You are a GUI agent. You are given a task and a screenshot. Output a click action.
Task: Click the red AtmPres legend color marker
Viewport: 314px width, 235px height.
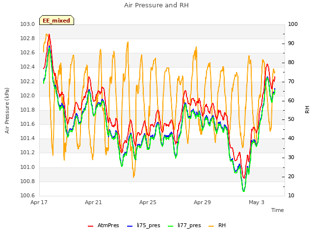coord(90,226)
